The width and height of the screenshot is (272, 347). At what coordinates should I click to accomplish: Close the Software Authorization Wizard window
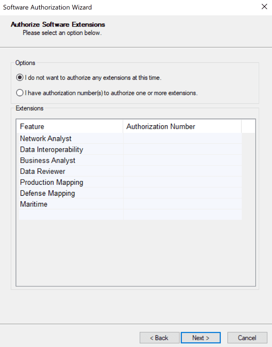264,7
